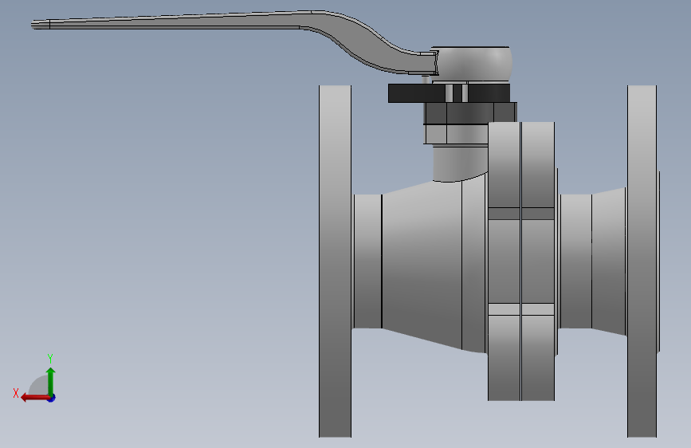Screen dimensions: 691x448
Task: Select the cylindrical stem neck above body
Action: pyautogui.click(x=460, y=163)
